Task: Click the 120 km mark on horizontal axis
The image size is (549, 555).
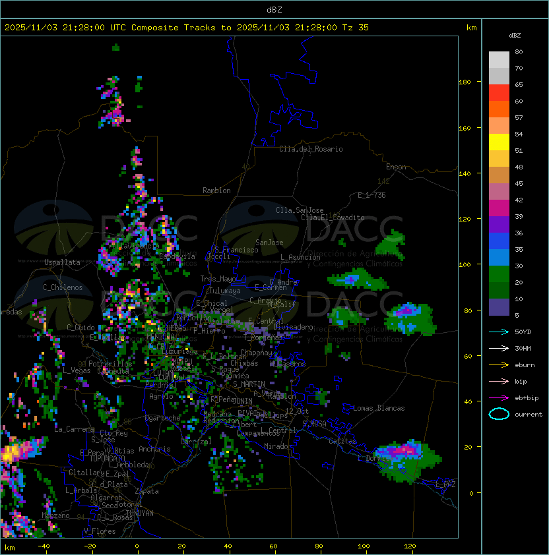Action: [410, 546]
